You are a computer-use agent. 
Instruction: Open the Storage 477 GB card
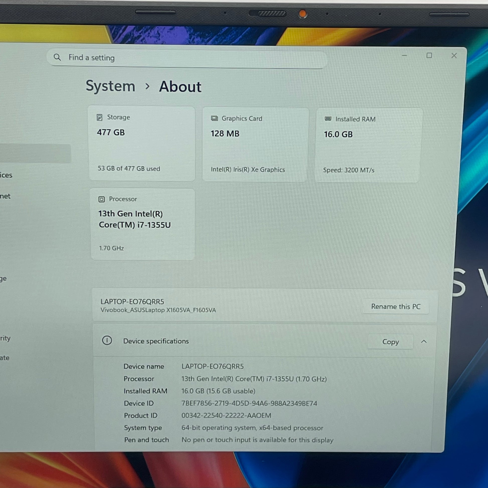142,143
